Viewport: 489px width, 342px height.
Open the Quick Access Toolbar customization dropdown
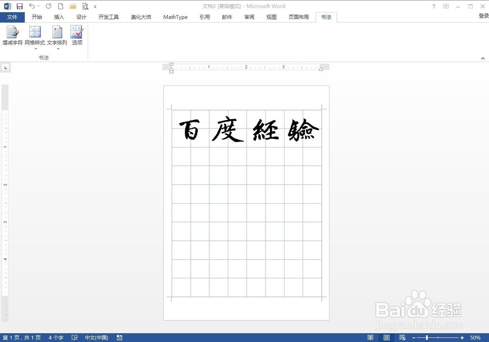point(95,6)
